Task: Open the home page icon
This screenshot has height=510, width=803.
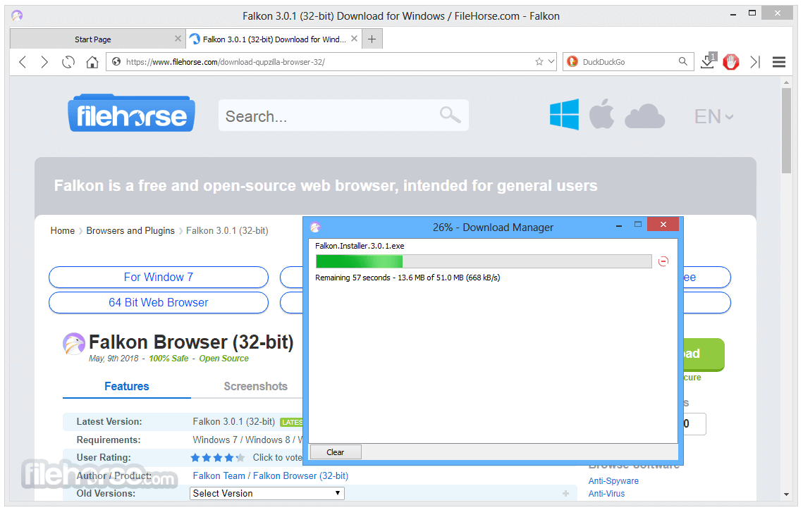Action: click(92, 62)
